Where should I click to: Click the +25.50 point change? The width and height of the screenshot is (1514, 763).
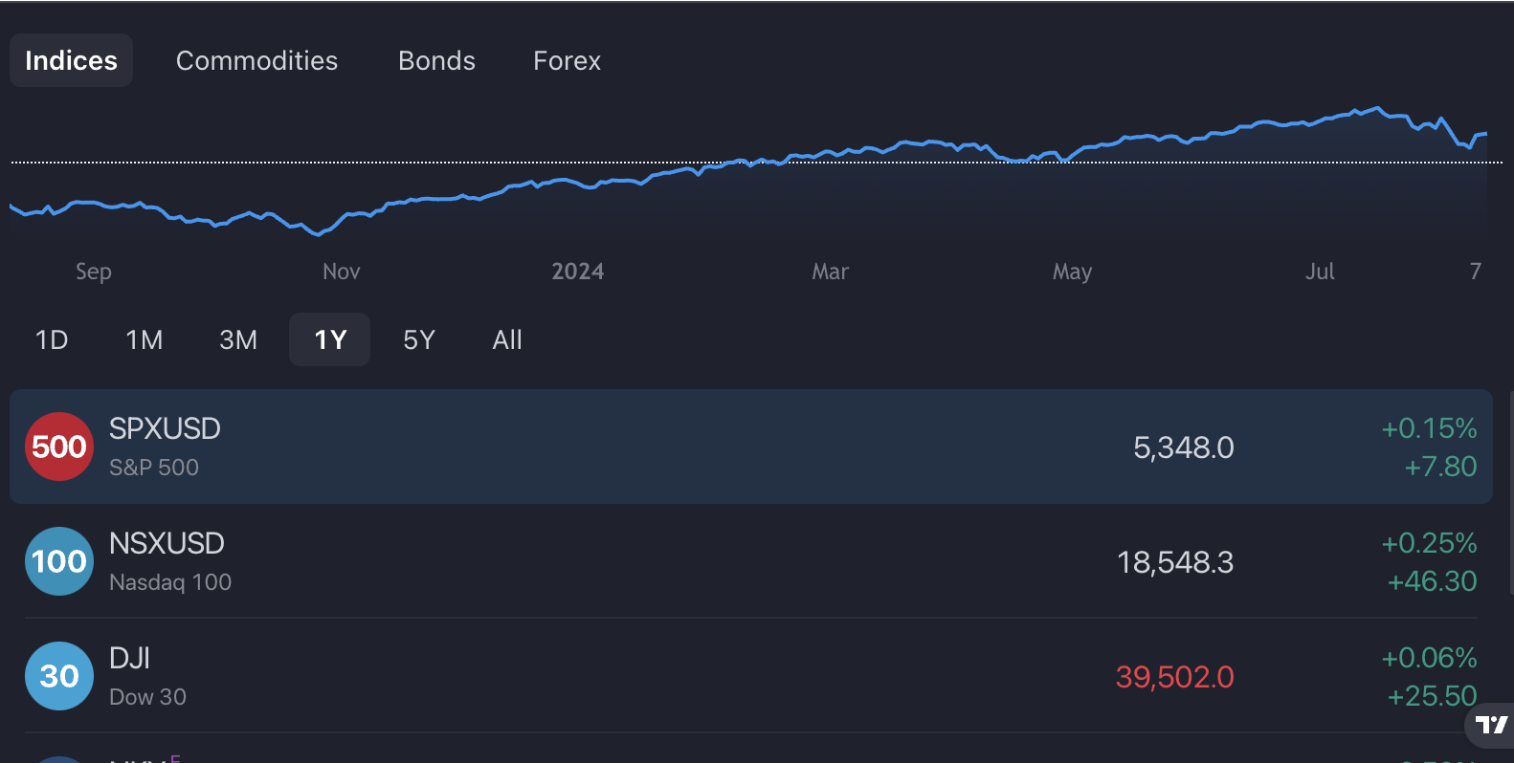1433,696
